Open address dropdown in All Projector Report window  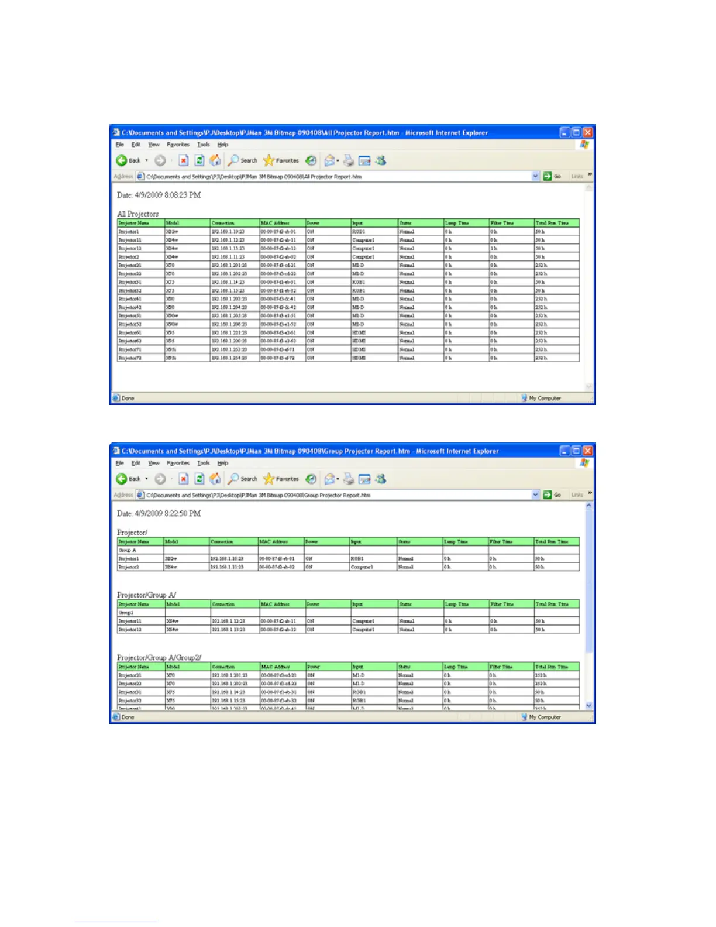coord(535,176)
